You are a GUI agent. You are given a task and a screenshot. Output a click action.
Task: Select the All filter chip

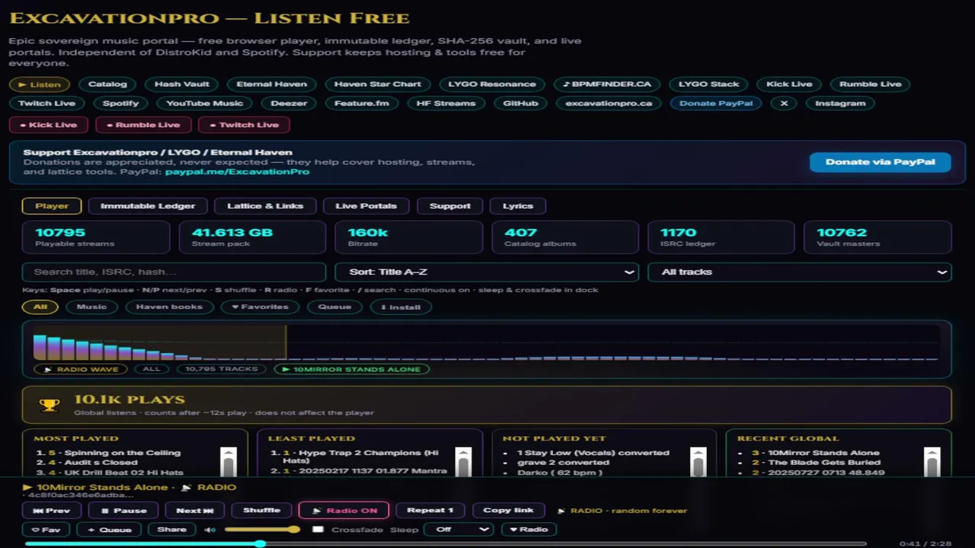click(x=40, y=307)
